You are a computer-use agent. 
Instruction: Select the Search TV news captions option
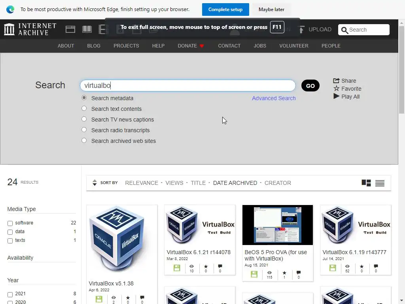[84, 119]
